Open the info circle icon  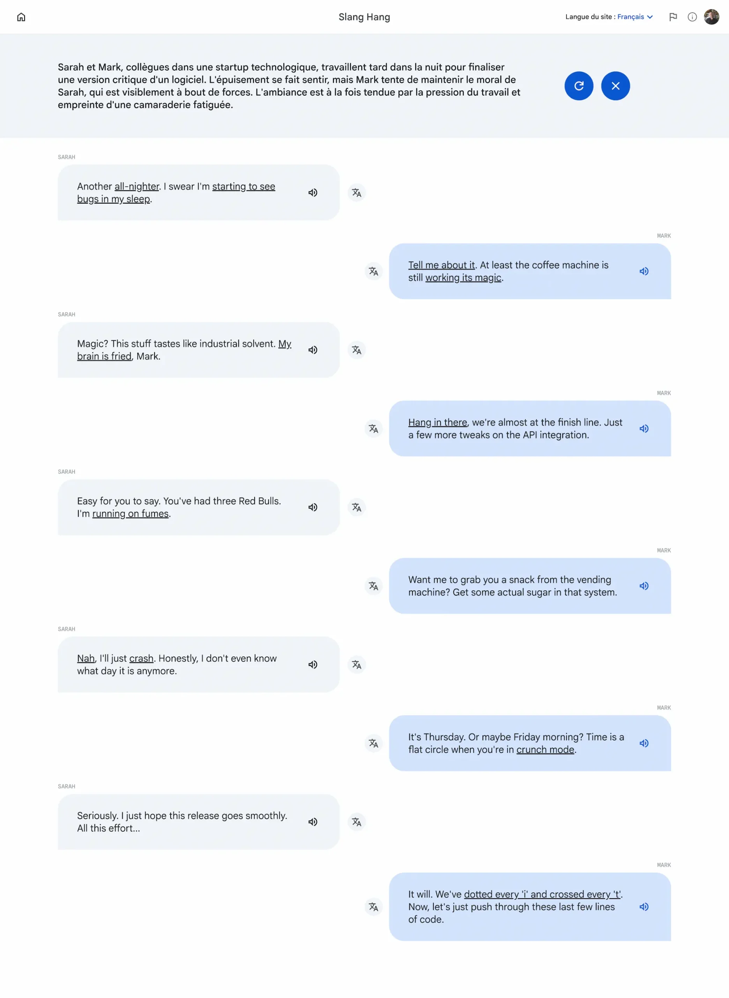(692, 17)
